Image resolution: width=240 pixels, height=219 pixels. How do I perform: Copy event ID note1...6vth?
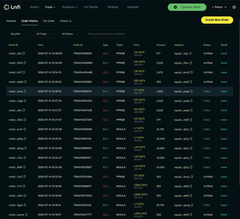25,129
